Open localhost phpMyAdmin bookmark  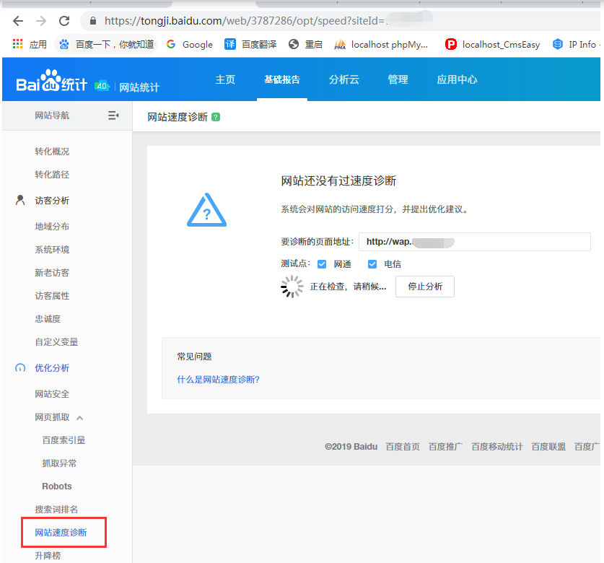[381, 44]
